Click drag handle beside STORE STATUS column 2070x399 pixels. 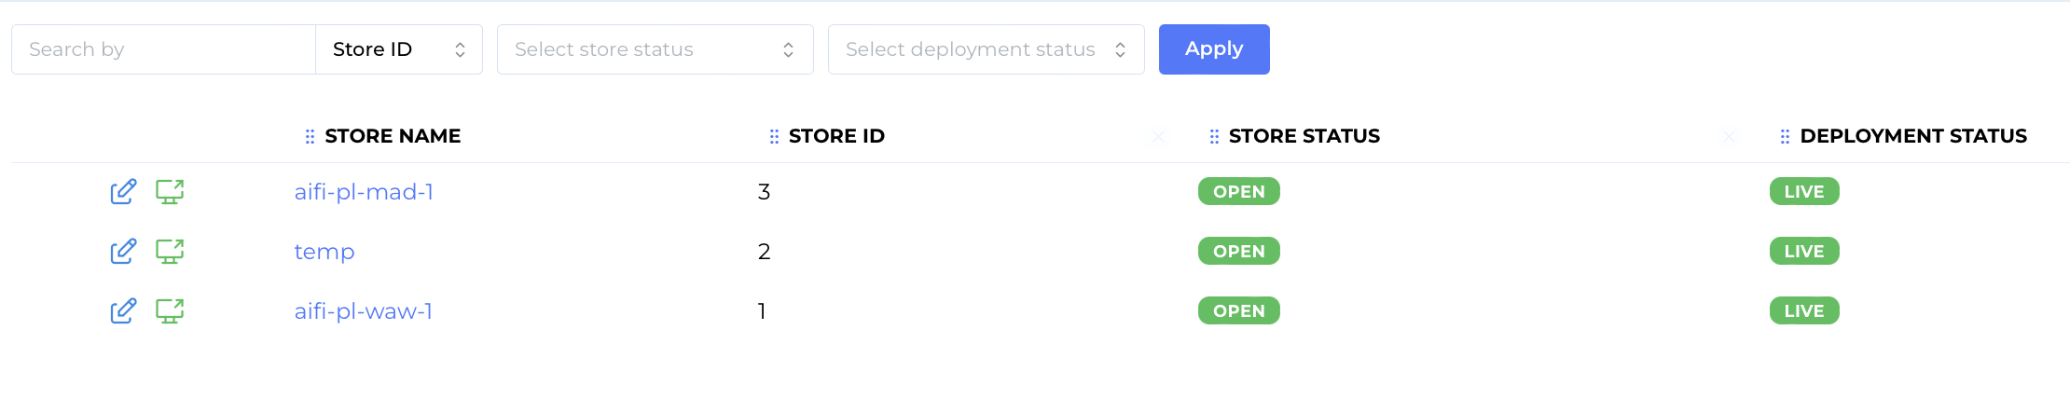point(1214,137)
